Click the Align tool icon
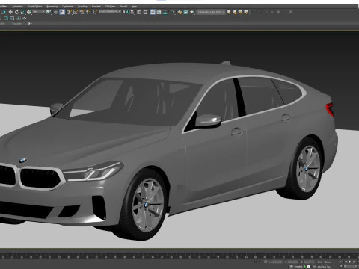The width and height of the screenshot is (359, 269). [x=132, y=12]
